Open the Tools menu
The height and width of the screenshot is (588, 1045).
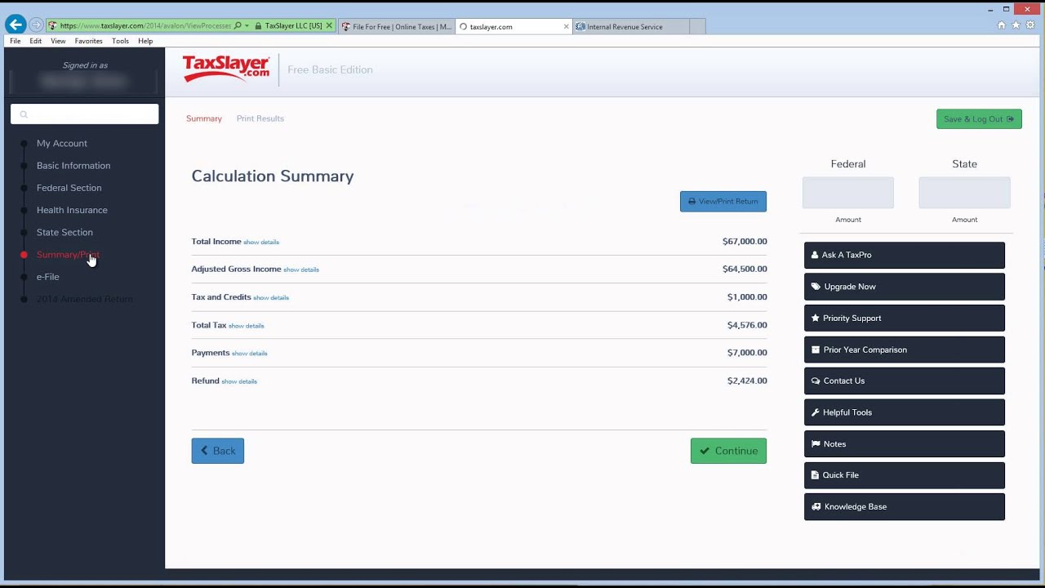pyautogui.click(x=120, y=41)
